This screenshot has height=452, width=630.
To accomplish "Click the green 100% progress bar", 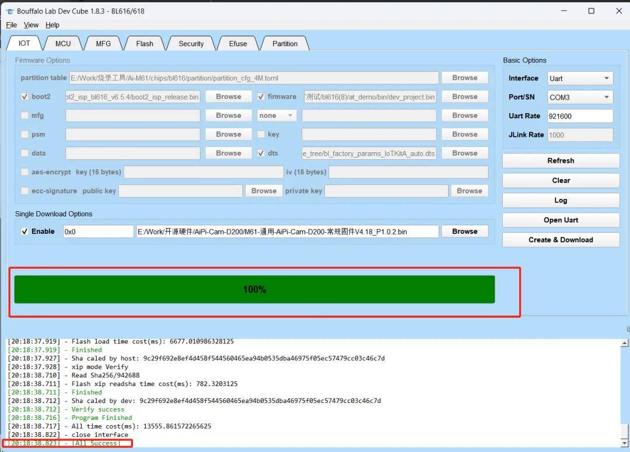I will [x=254, y=289].
